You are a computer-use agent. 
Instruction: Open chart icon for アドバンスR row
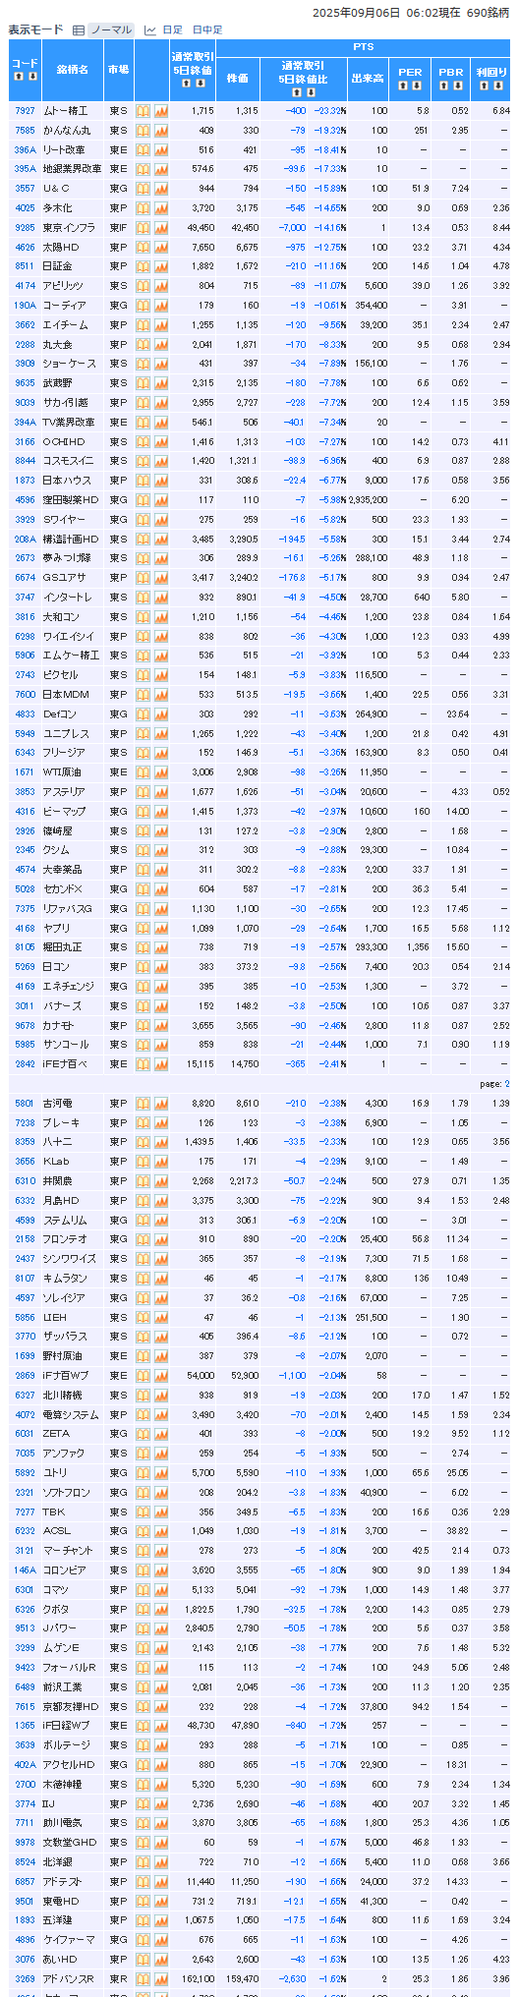pos(160,1978)
